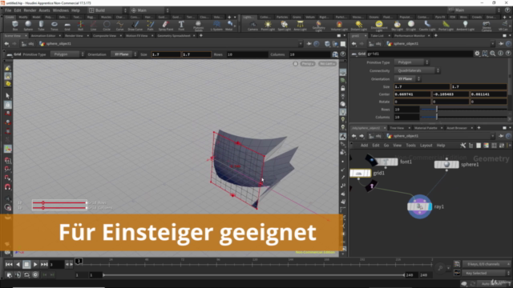Open Connectivity Quadrilaterals dropdown

click(x=417, y=70)
